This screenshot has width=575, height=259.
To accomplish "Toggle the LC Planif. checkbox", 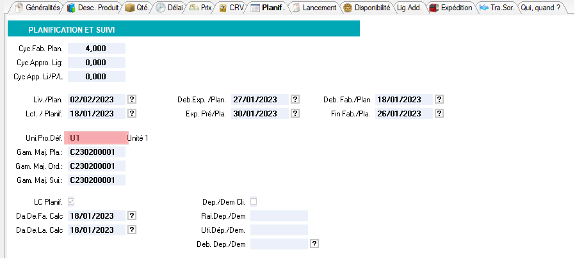I will (x=80, y=201).
